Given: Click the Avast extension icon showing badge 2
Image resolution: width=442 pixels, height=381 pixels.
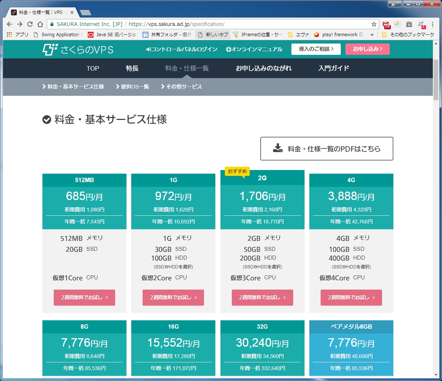Looking at the screenshot, I should [421, 23].
